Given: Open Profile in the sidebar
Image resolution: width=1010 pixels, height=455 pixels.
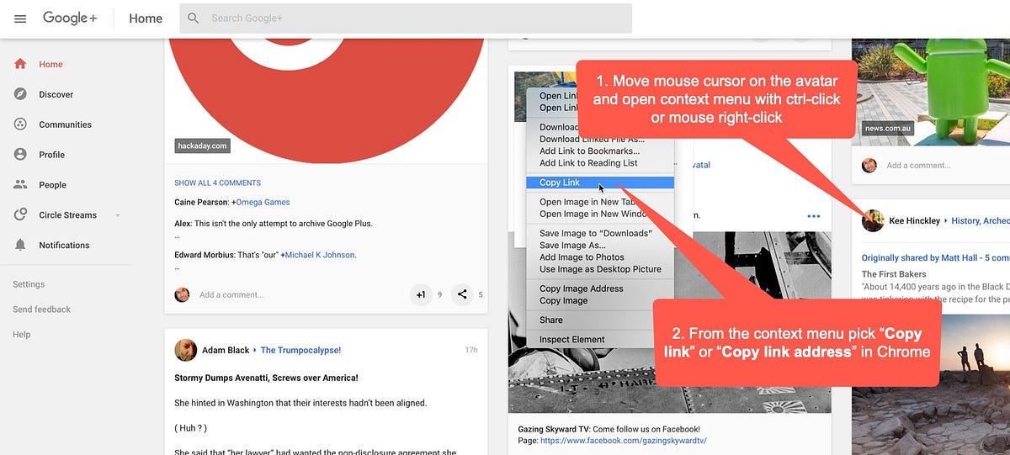Looking at the screenshot, I should [x=51, y=155].
